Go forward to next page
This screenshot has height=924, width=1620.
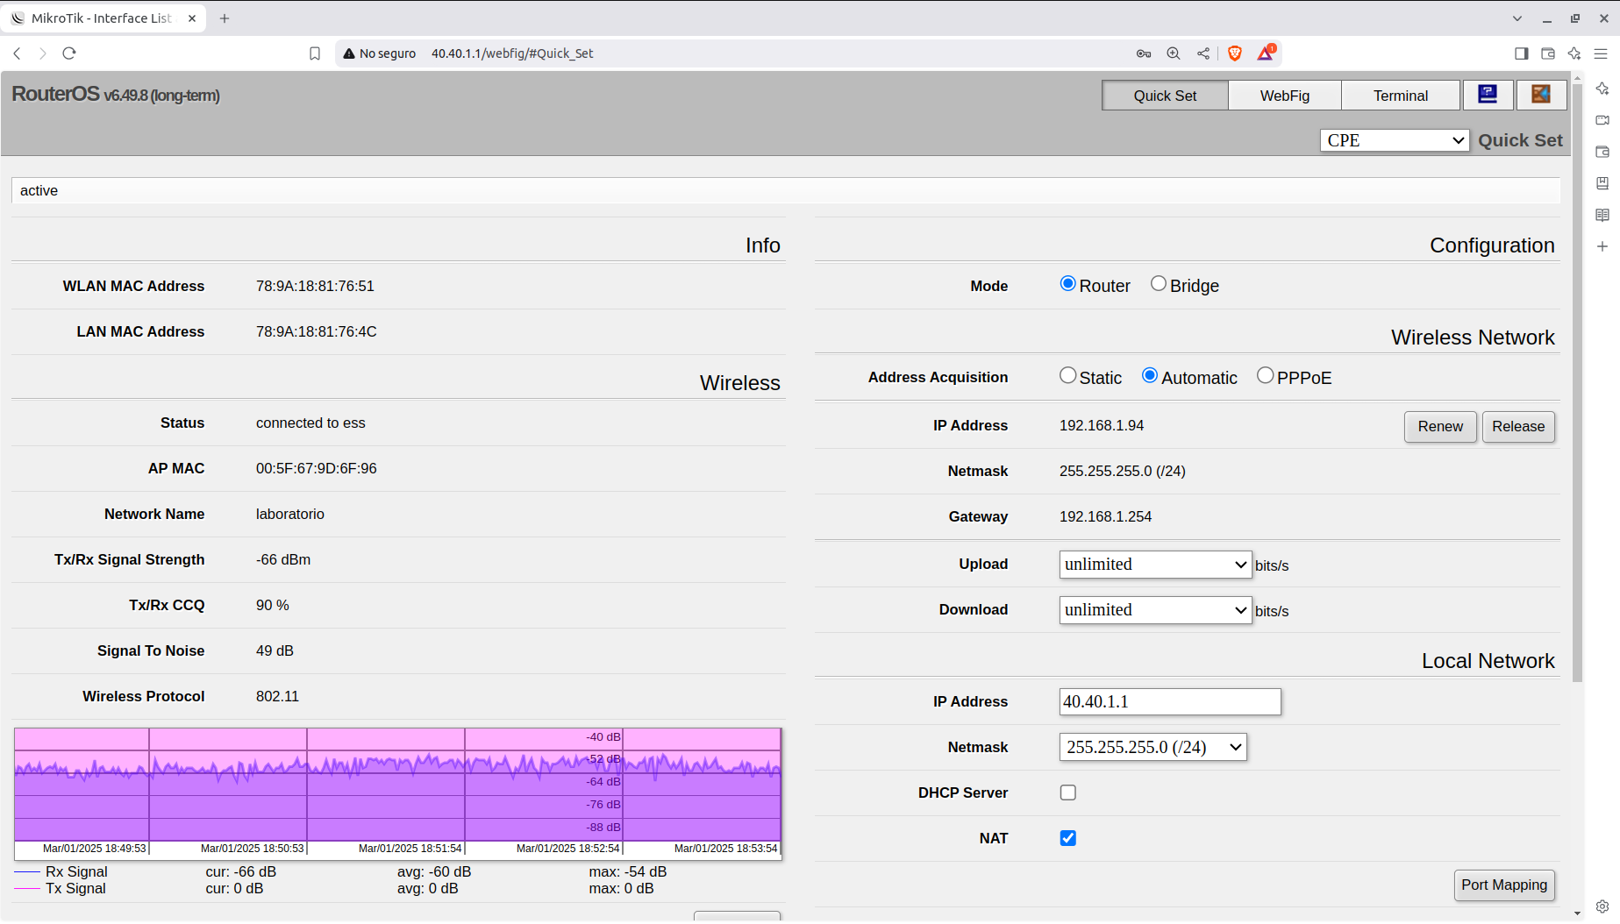[x=42, y=53]
